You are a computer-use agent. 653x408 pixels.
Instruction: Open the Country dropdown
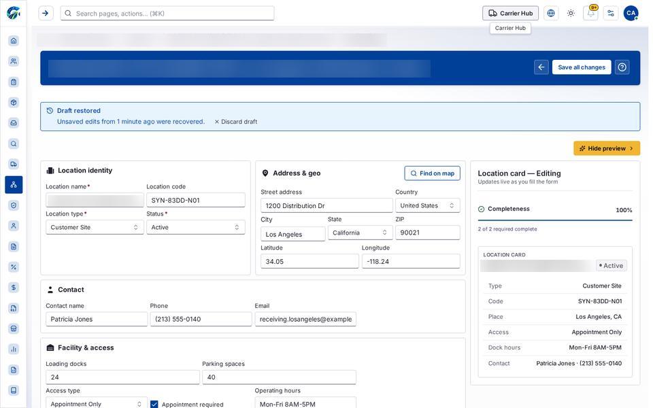[428, 205]
